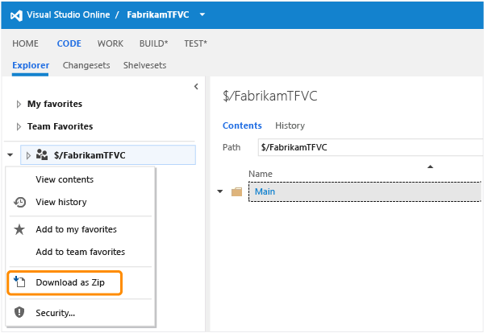The image size is (484, 333).
Task: Expand Team Favorites node
Action: [19, 126]
